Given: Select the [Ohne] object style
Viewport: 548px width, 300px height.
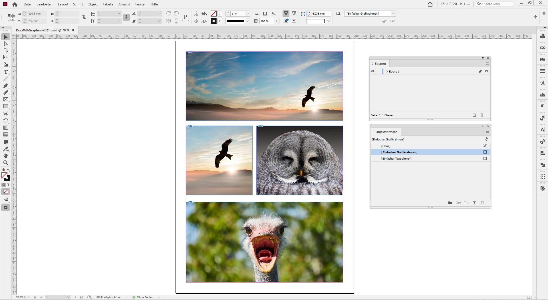Looking at the screenshot, I should [x=386, y=146].
